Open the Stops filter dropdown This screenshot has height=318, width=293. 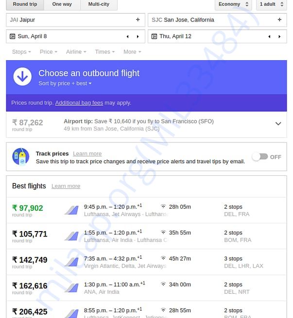21,52
